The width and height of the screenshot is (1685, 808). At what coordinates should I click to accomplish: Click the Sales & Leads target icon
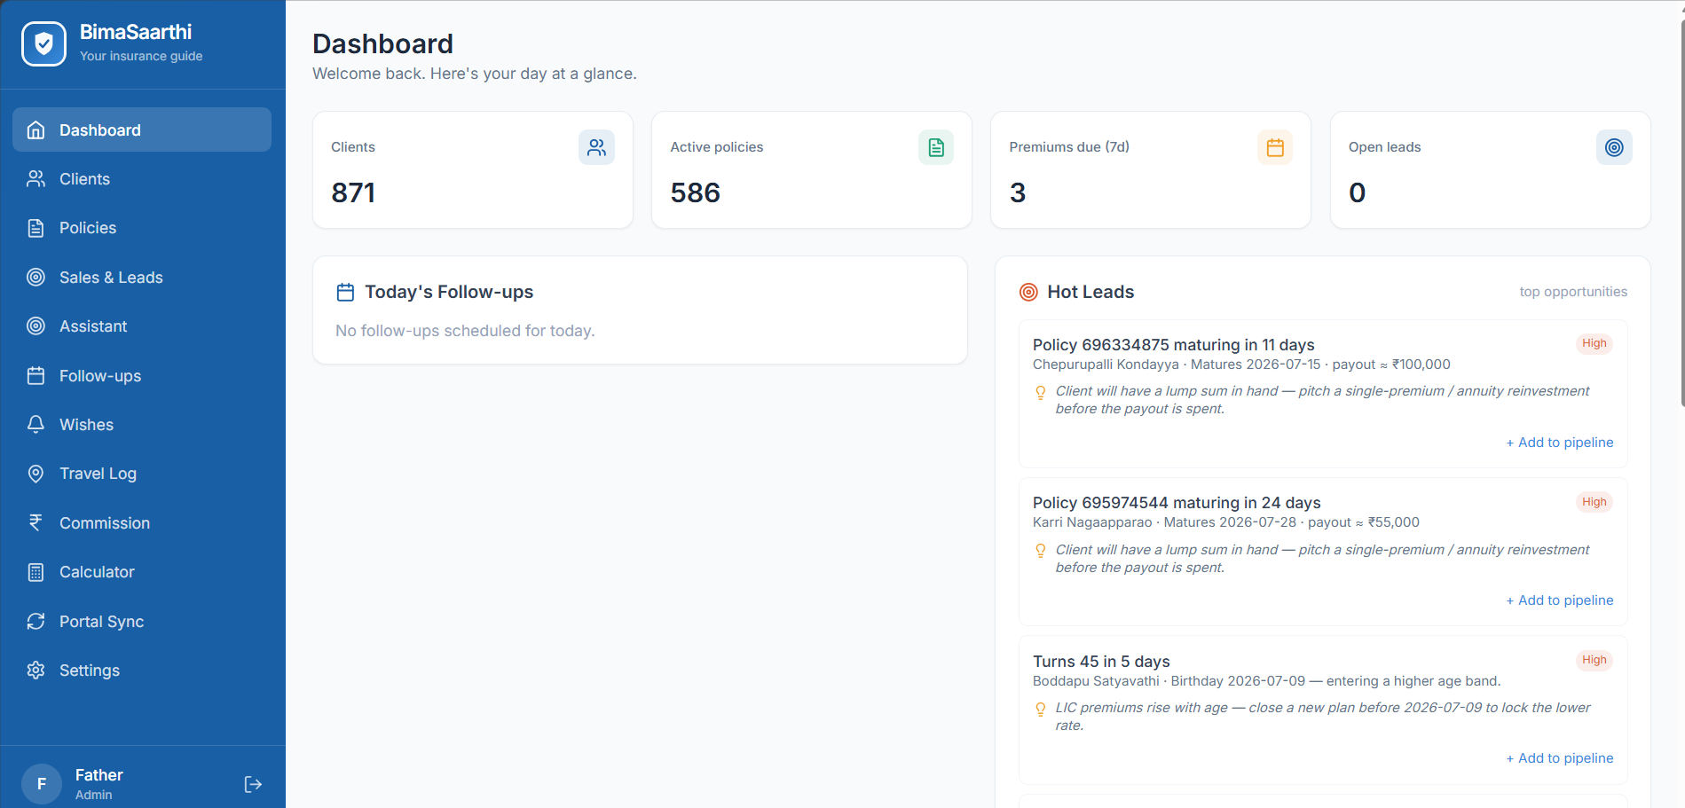[x=35, y=278]
